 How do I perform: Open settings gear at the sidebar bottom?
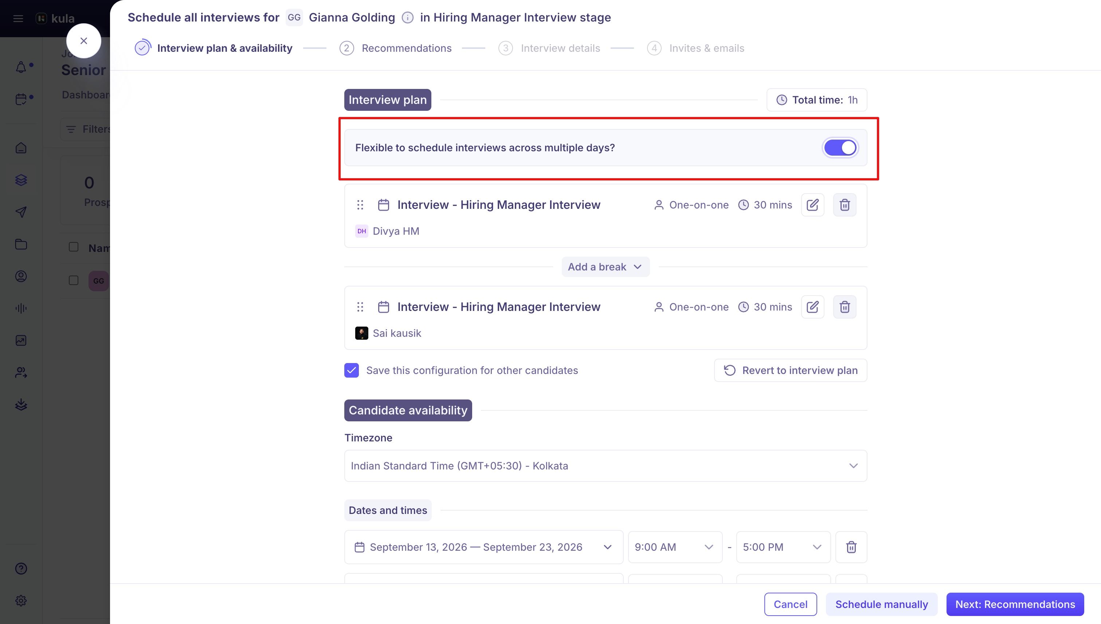(21, 601)
